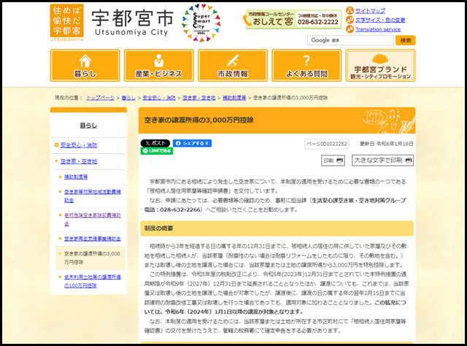Viewport: 467px width, 346px height.
Task: Click the orange 住めば愉快だ宇都宮 logo
Action: click(x=66, y=23)
